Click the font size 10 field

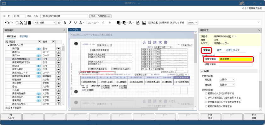(x=59, y=23)
